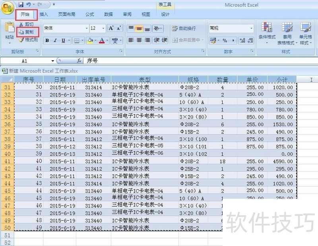Toggle italic formatting

[55, 40]
